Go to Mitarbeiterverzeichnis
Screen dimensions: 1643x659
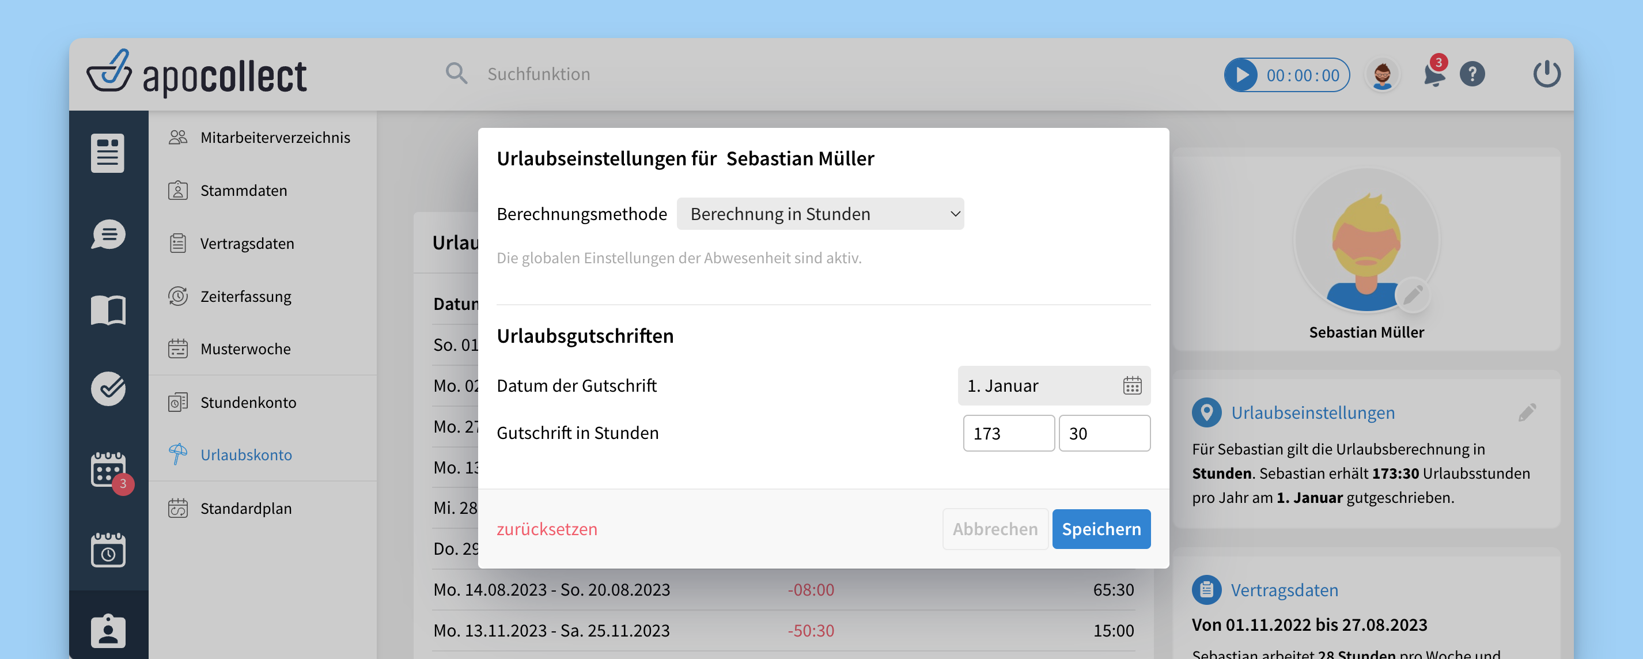pos(274,138)
